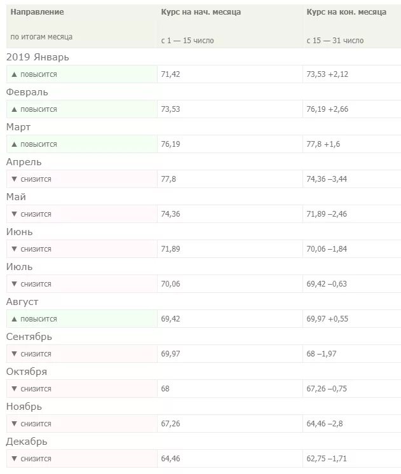401x474 pixels.
Task: Select the Направление column header
Action: pos(37,12)
